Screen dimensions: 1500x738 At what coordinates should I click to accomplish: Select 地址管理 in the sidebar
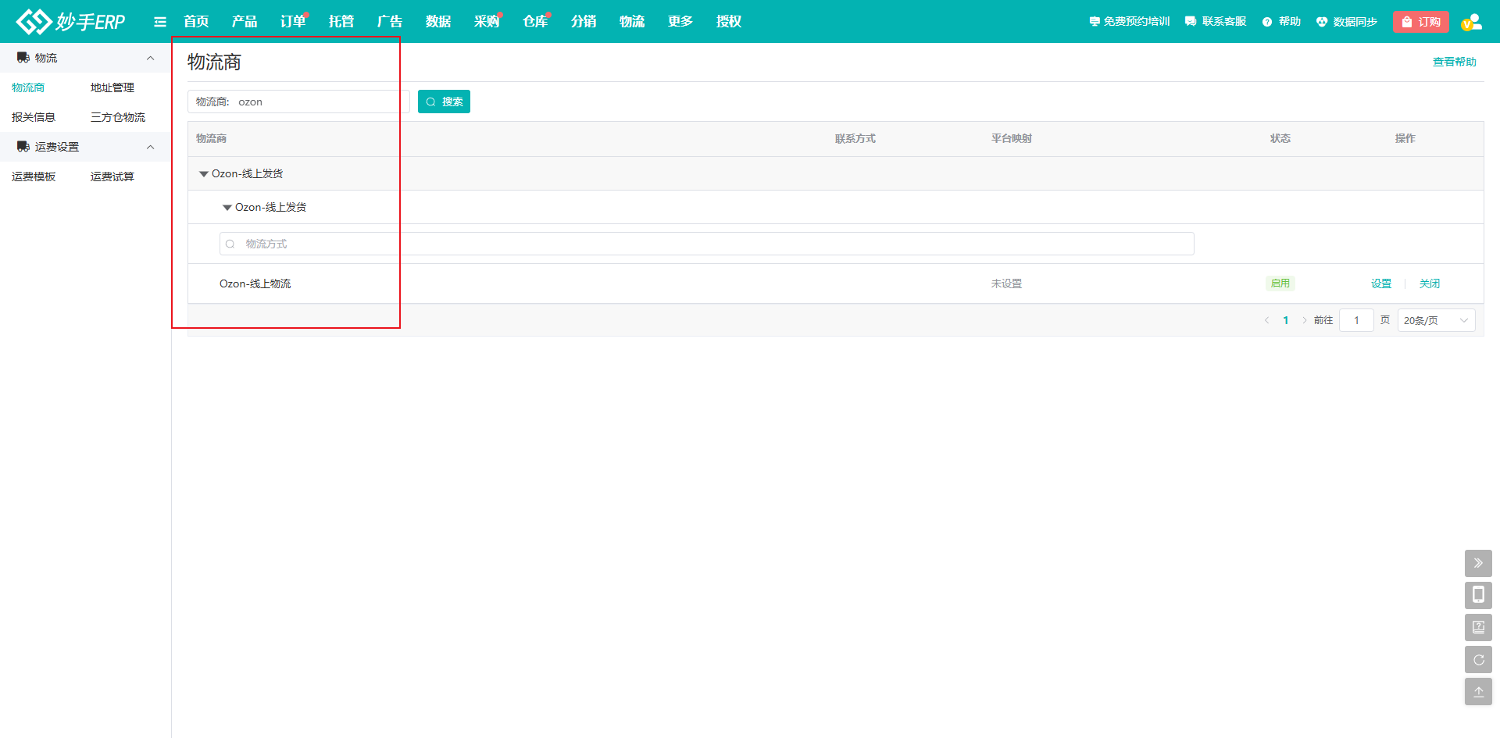click(x=112, y=87)
